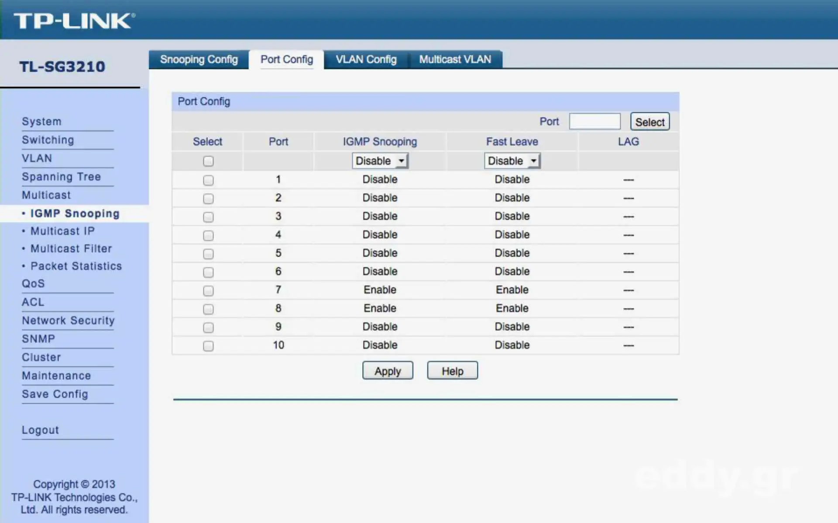Image resolution: width=838 pixels, height=523 pixels.
Task: Mark the port 4 checkbox
Action: (208, 235)
